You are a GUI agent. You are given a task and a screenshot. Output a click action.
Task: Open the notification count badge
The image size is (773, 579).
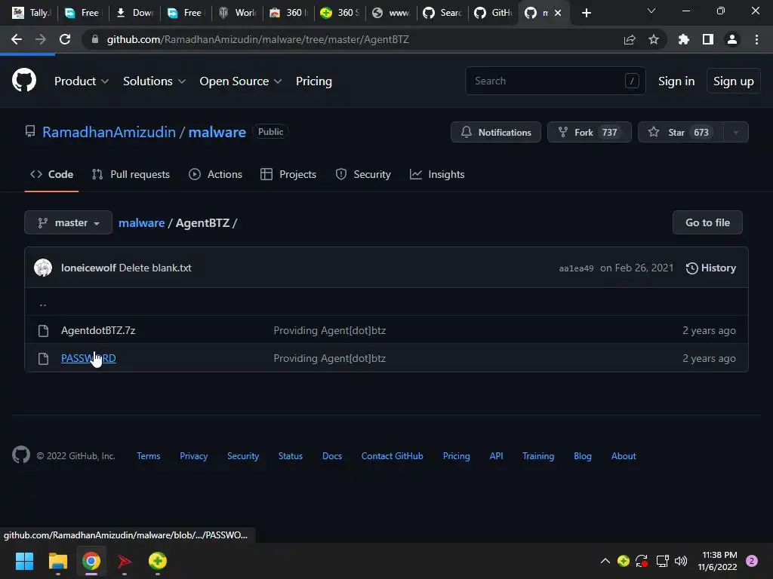pos(752,561)
